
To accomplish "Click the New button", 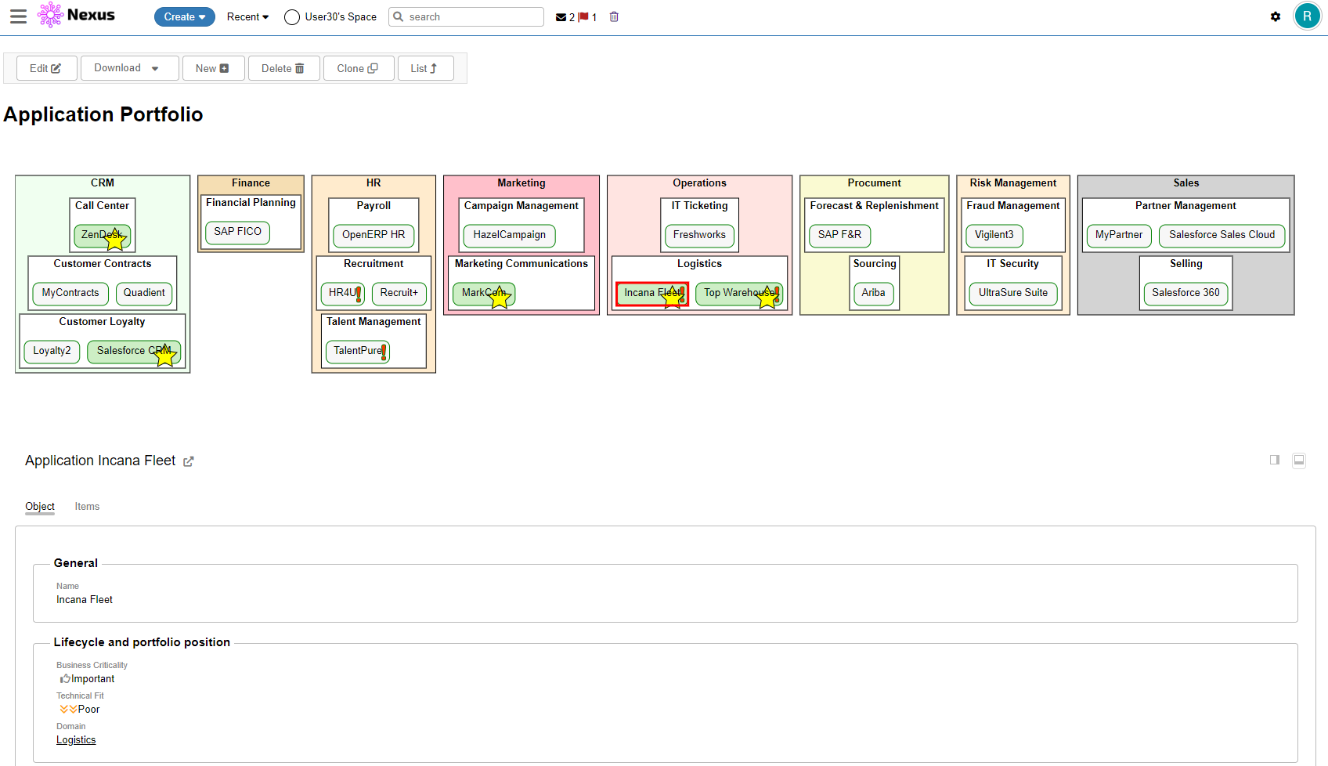I will [213, 68].
